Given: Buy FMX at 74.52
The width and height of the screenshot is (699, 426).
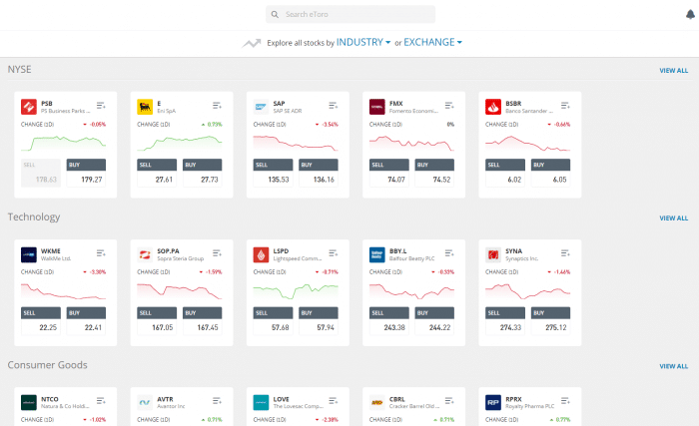Looking at the screenshot, I should coord(434,173).
